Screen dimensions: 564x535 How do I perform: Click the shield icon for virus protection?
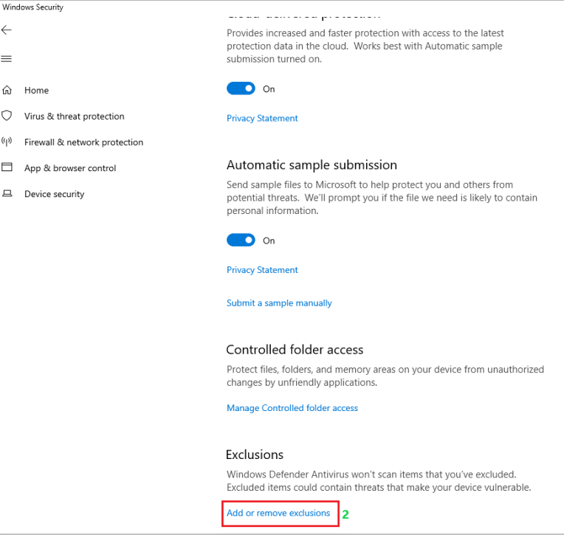coord(7,116)
